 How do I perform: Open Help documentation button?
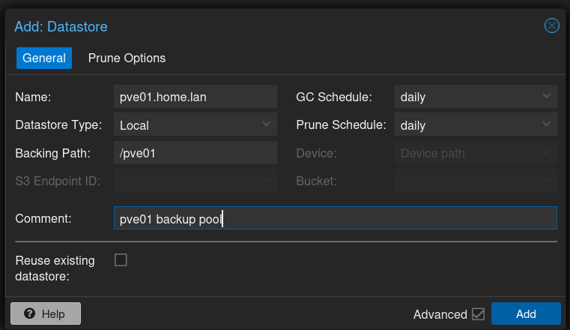coord(46,313)
